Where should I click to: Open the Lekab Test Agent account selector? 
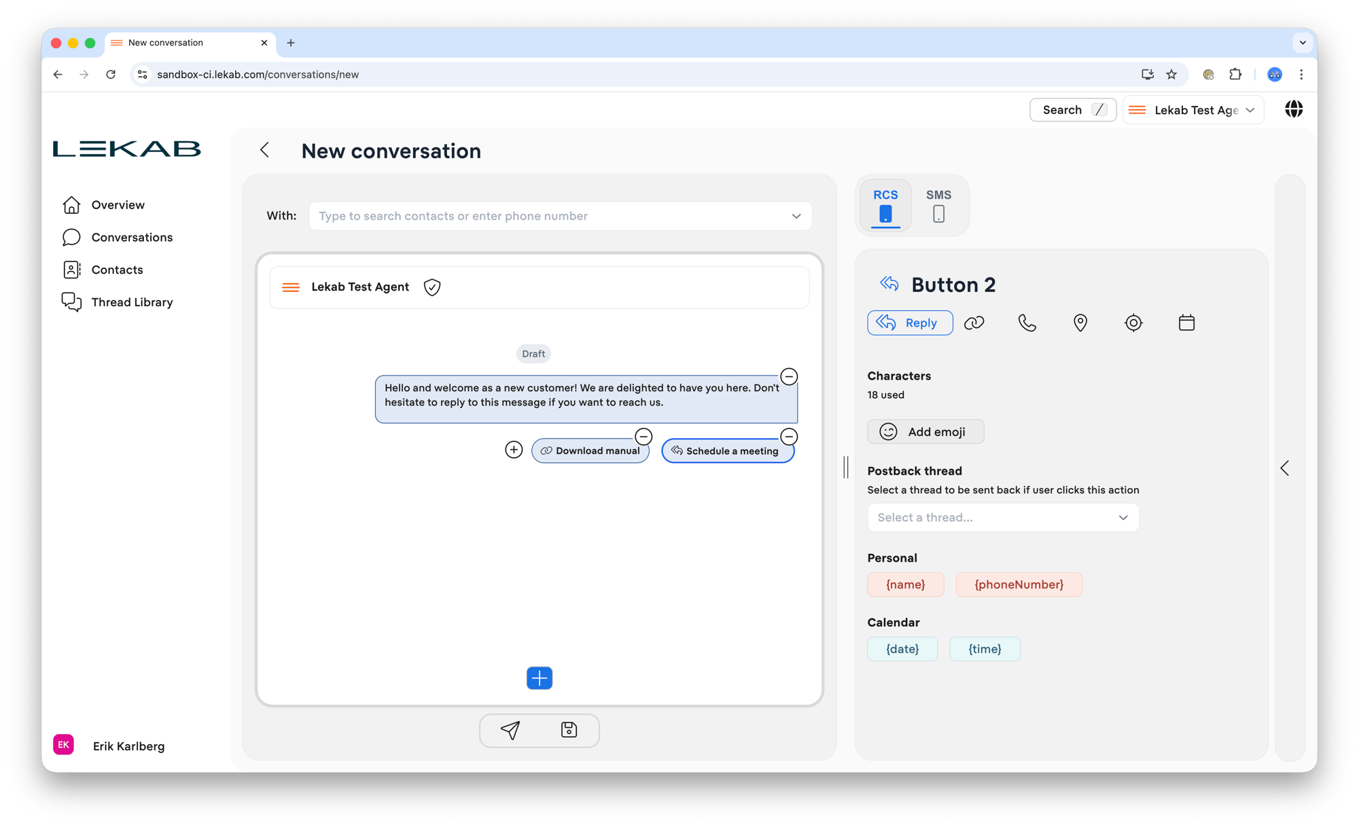point(1194,110)
